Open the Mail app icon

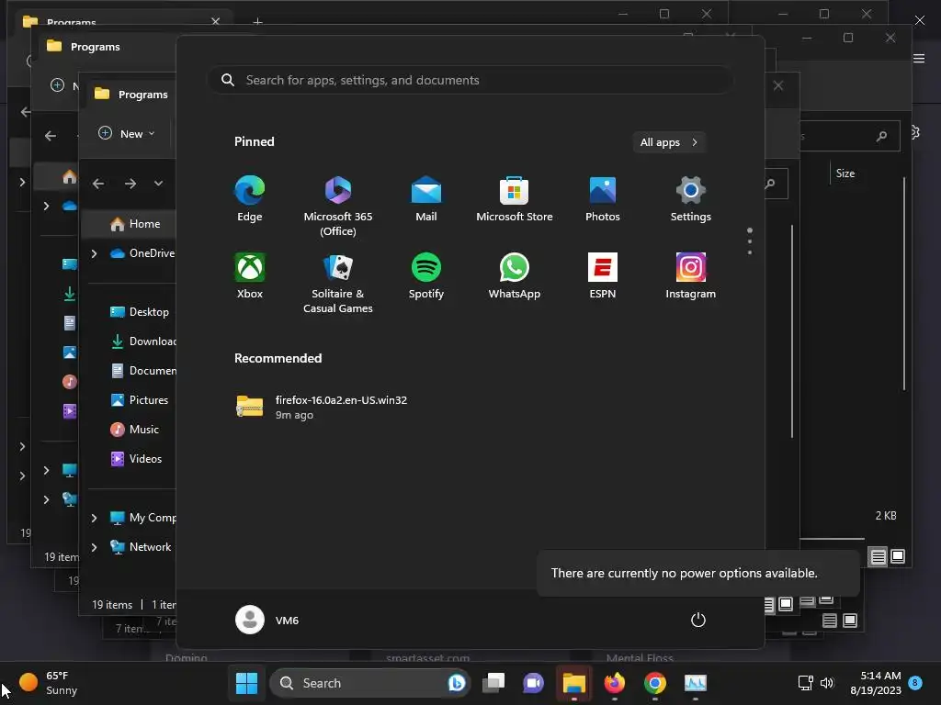click(426, 199)
